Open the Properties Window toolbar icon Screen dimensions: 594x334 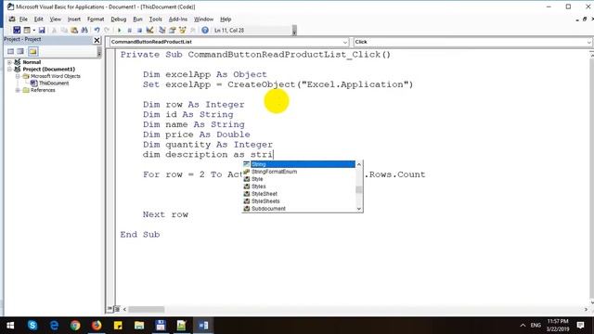tap(173, 30)
